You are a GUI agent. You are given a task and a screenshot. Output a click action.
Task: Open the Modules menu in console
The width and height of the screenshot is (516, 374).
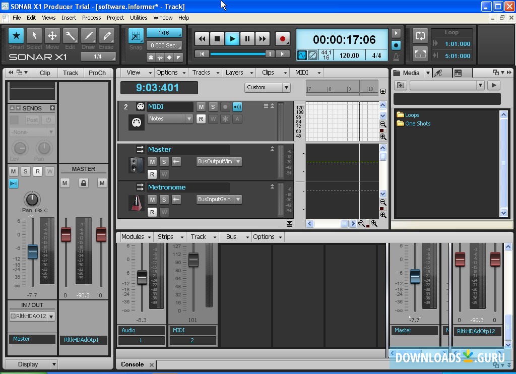(136, 237)
